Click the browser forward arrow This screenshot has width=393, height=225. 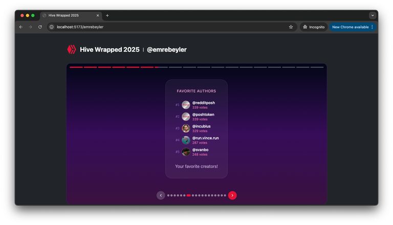click(x=30, y=27)
